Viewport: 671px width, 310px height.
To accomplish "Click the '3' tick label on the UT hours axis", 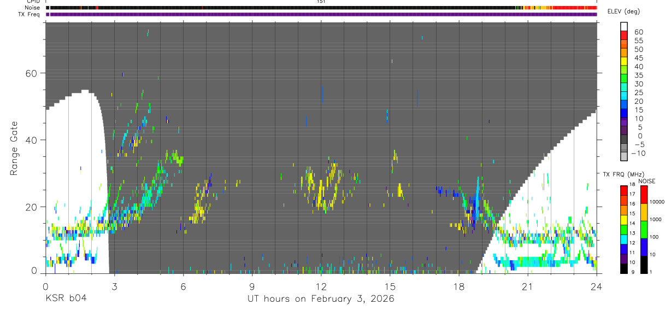I will click(x=114, y=285).
